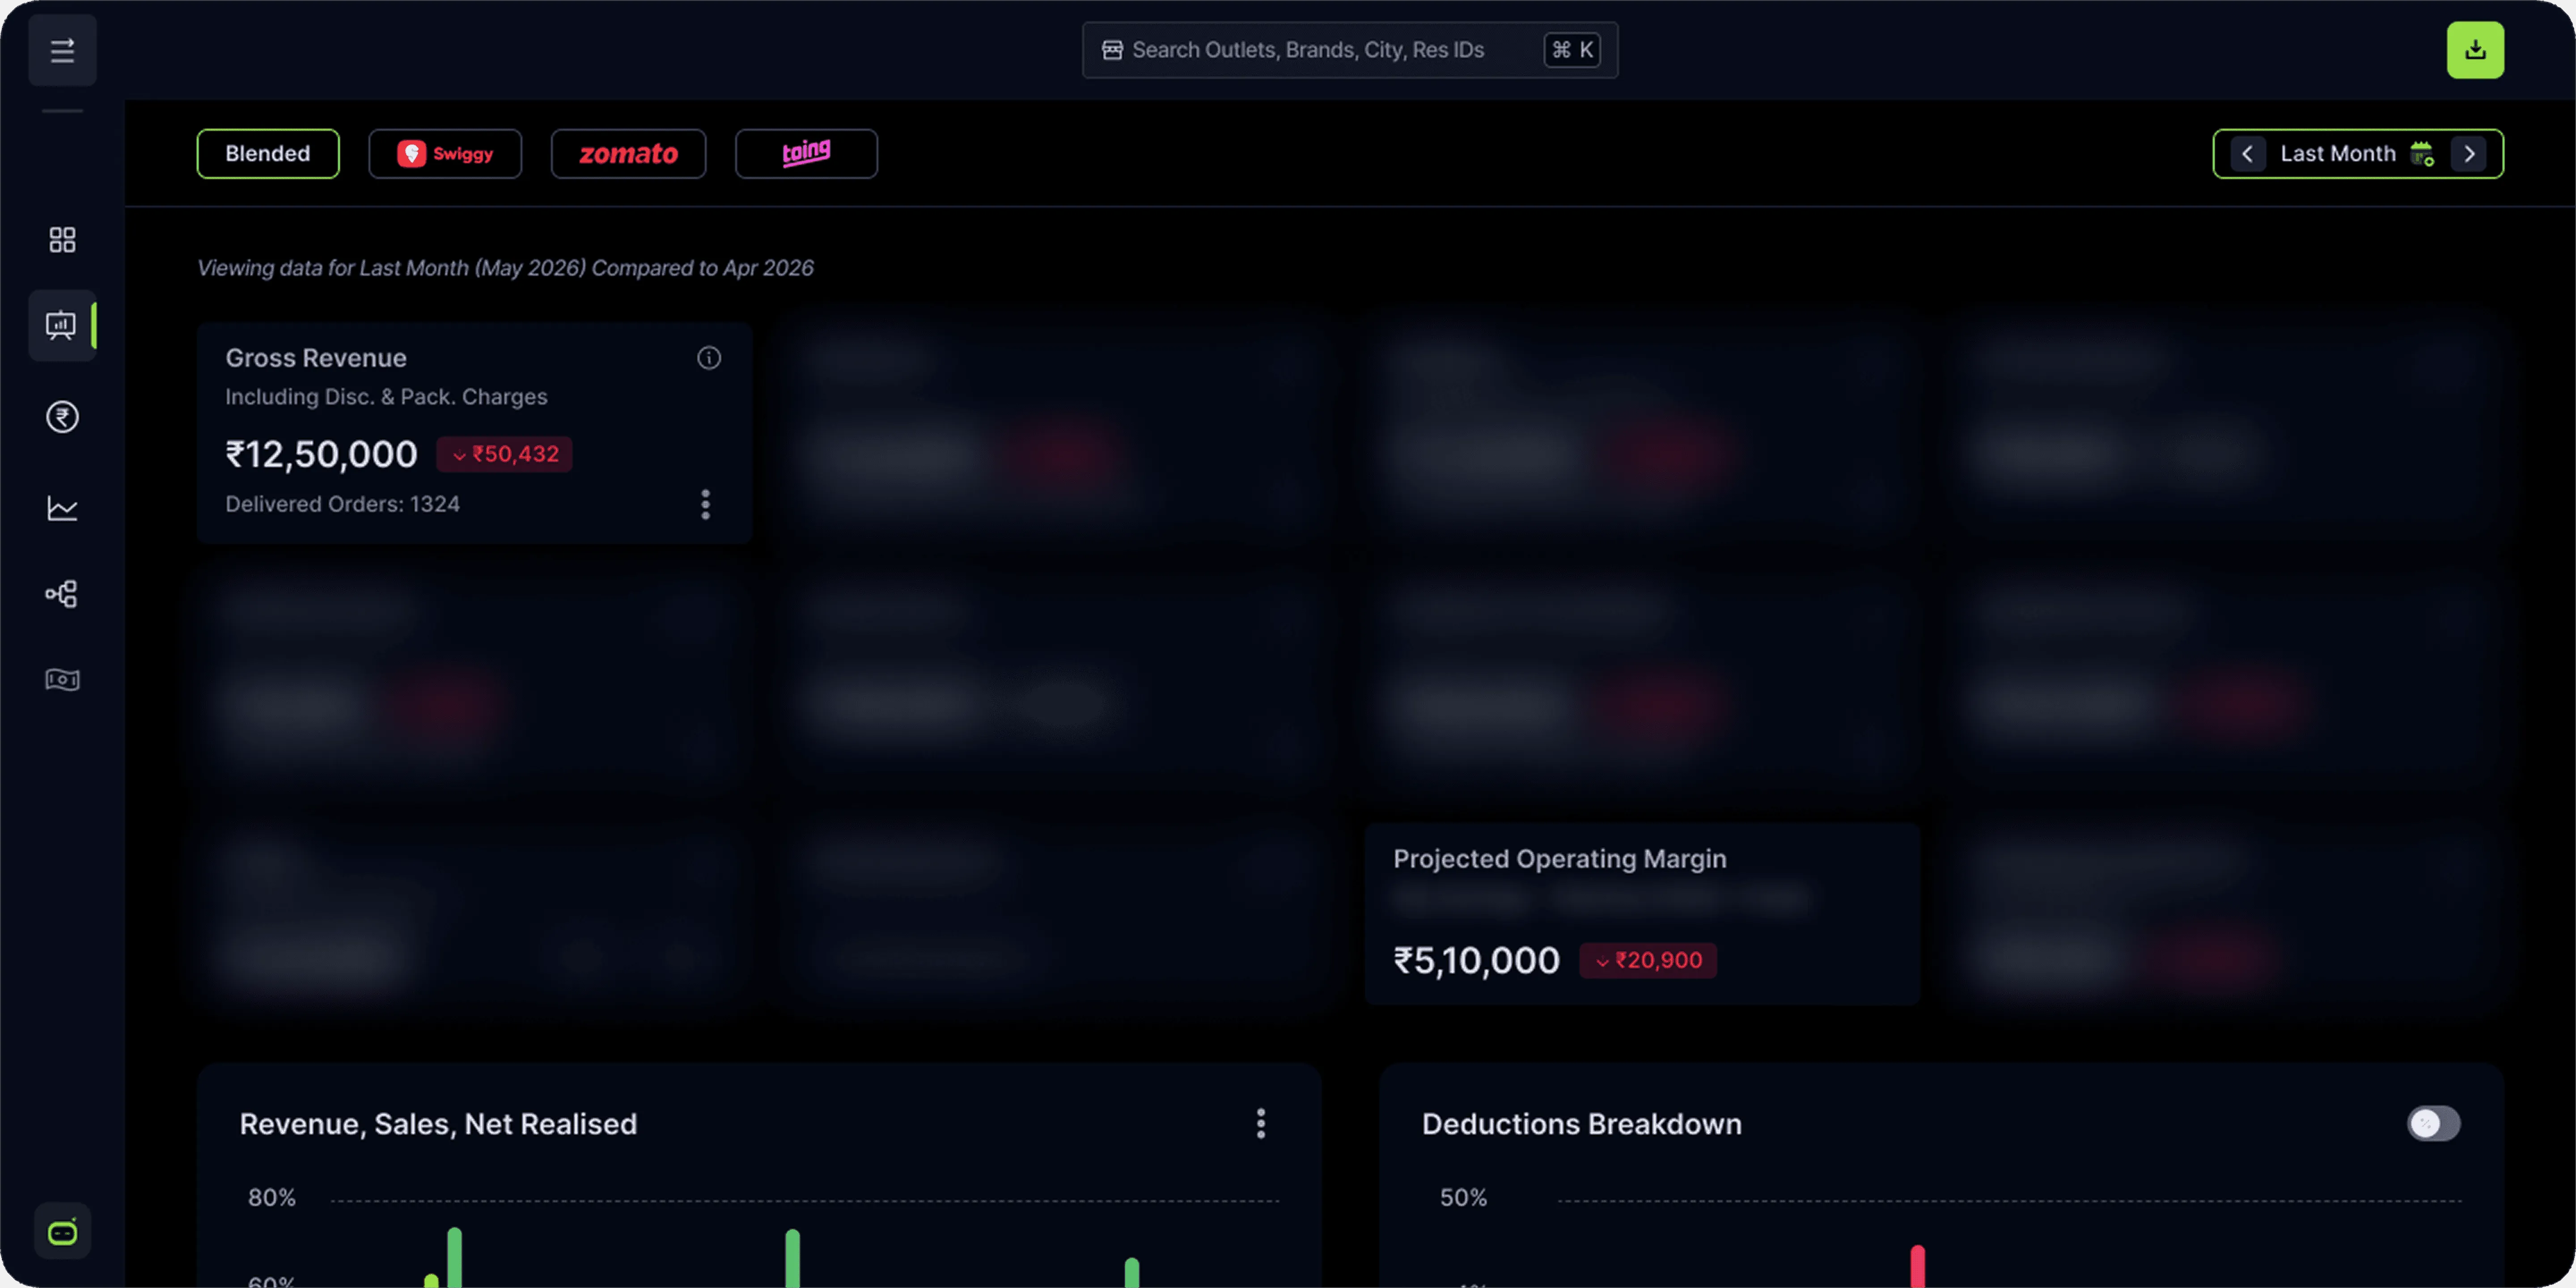This screenshot has width=2576, height=1288.
Task: Click the calendar icon beside Last Month
Action: click(x=2422, y=154)
